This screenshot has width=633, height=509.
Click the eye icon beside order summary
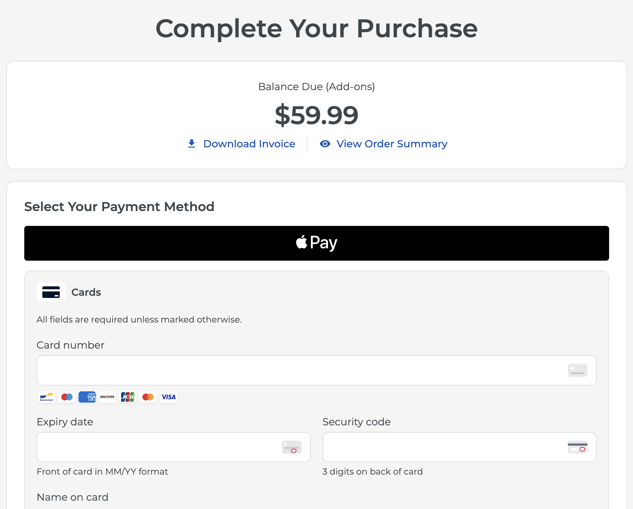(325, 144)
